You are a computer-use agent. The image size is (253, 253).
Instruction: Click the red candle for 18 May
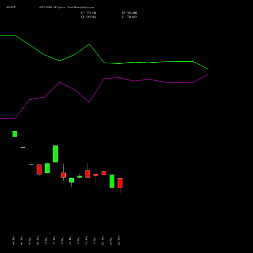(88, 174)
